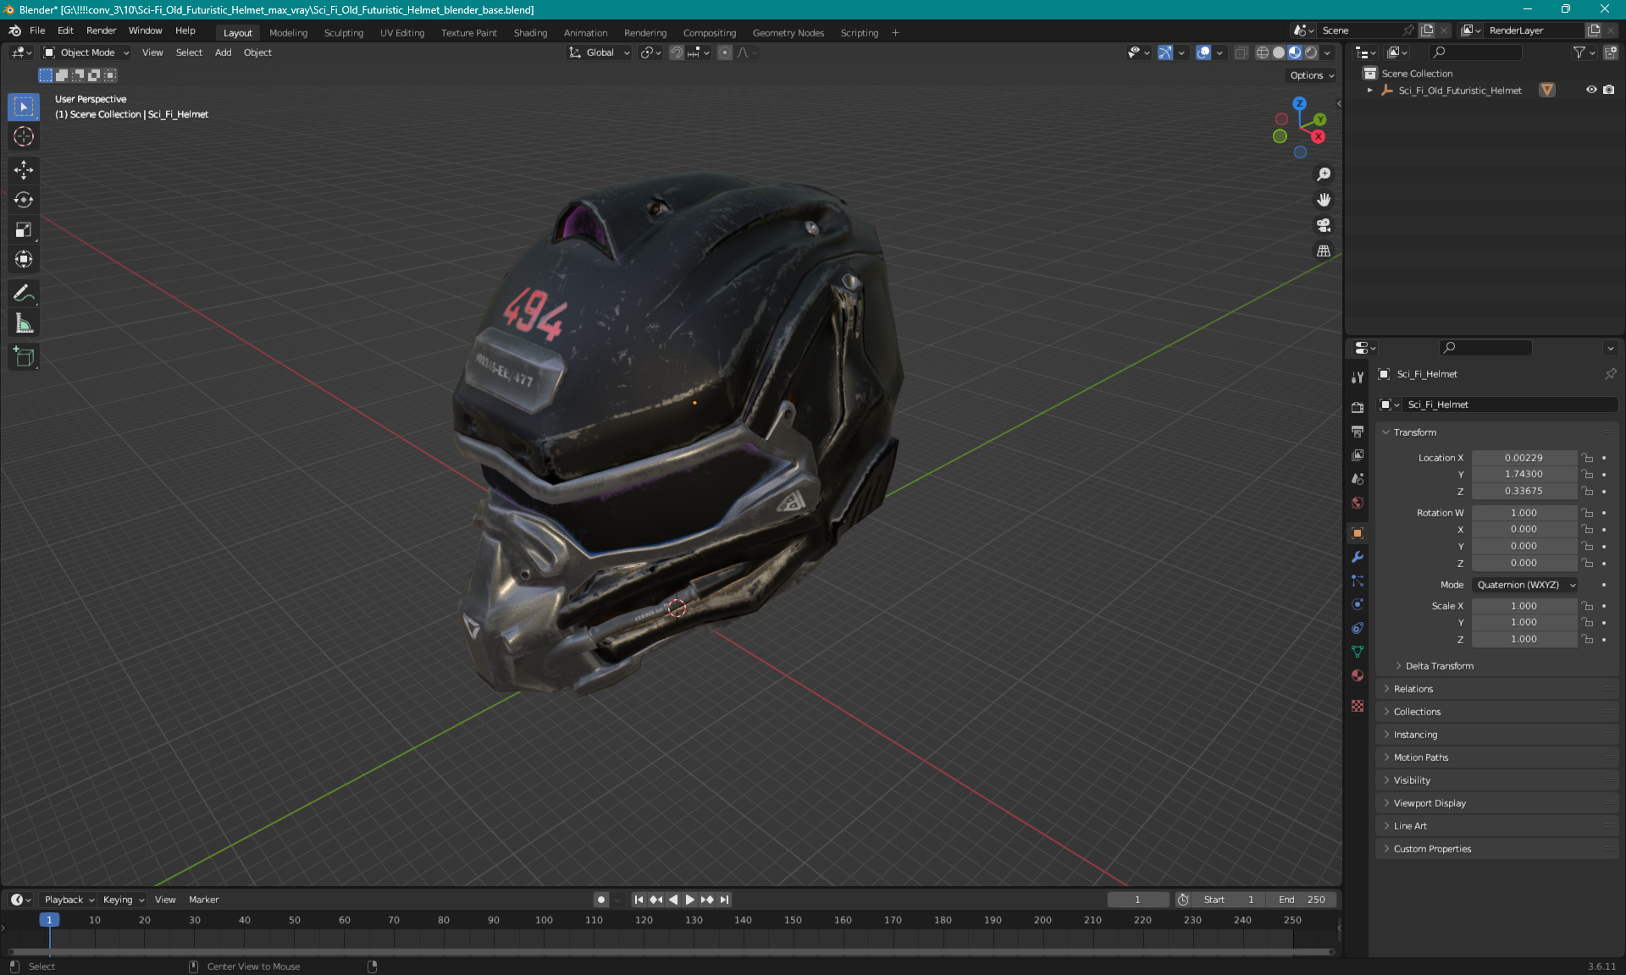Viewport: 1626px width, 975px height.
Task: Click the timeline Marker menu
Action: coord(203,900)
